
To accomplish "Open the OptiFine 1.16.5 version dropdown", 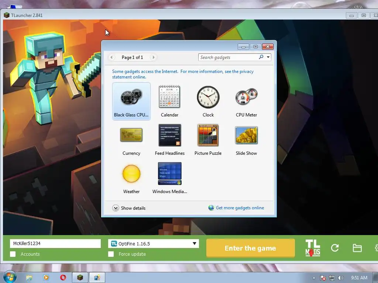I will (x=153, y=244).
